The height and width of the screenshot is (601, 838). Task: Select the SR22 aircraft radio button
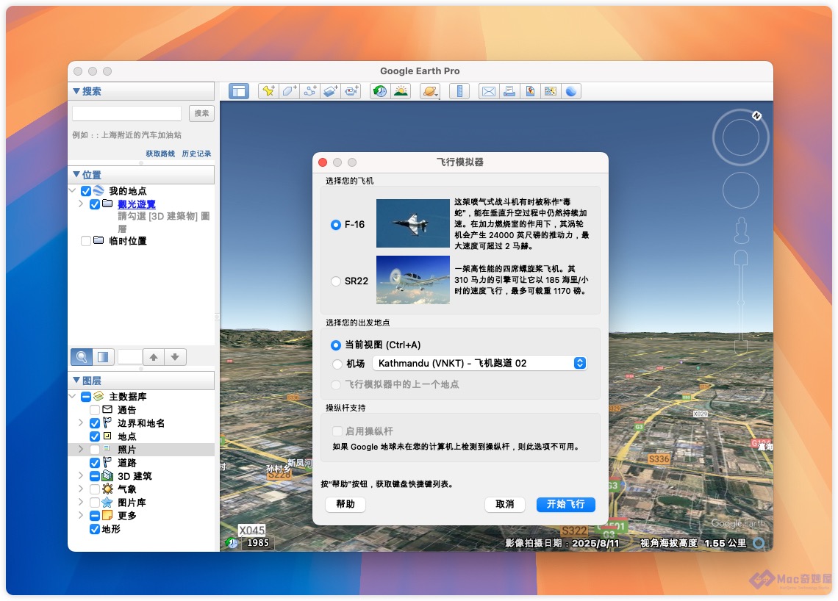pos(336,281)
